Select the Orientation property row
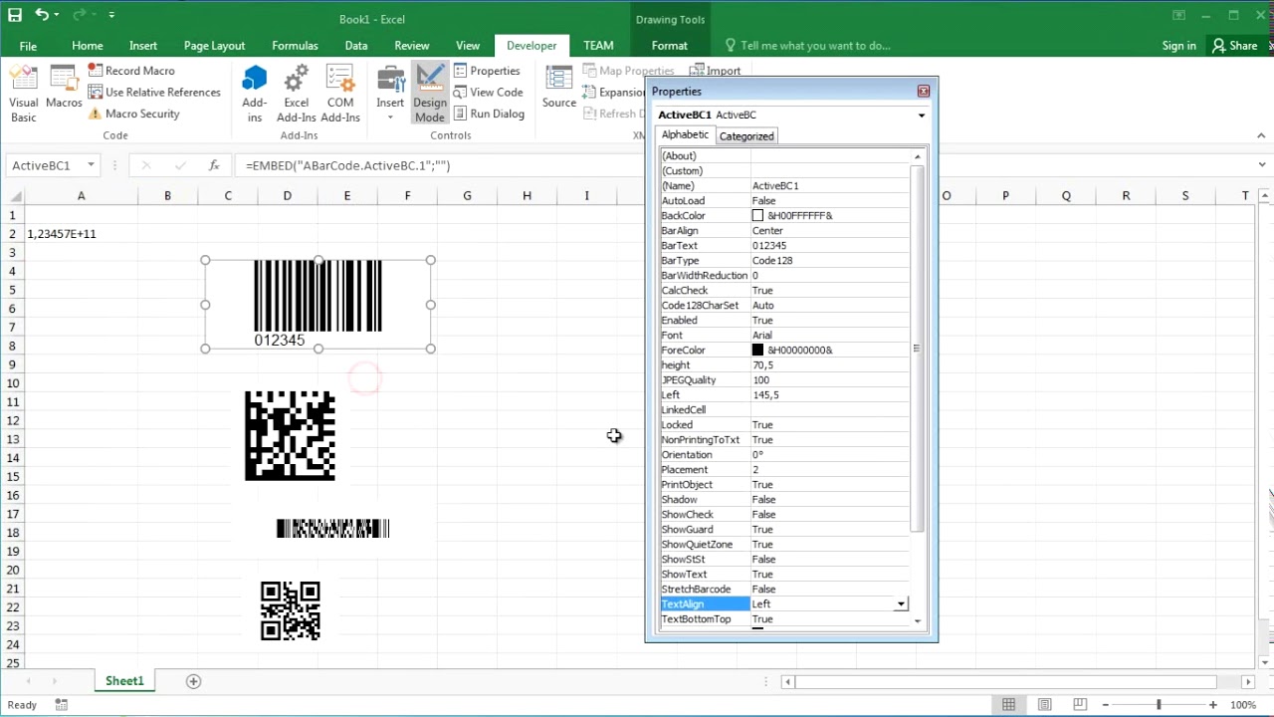 pyautogui.click(x=784, y=454)
